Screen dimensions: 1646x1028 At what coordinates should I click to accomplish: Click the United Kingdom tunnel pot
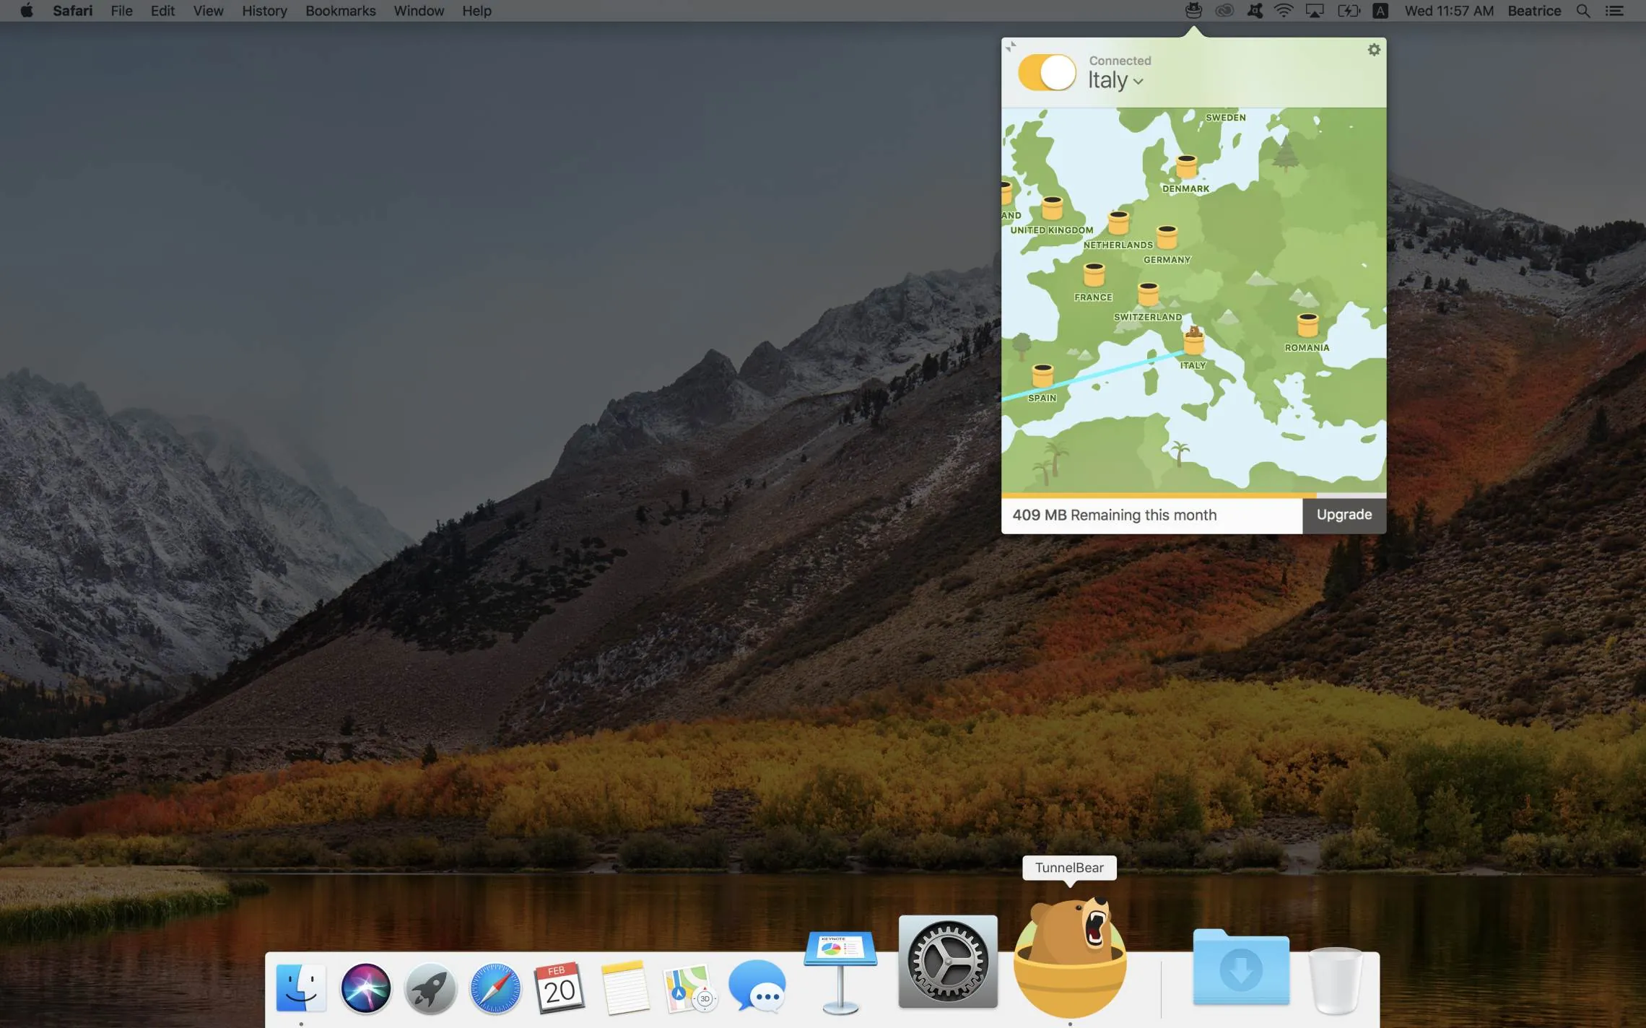1052,208
